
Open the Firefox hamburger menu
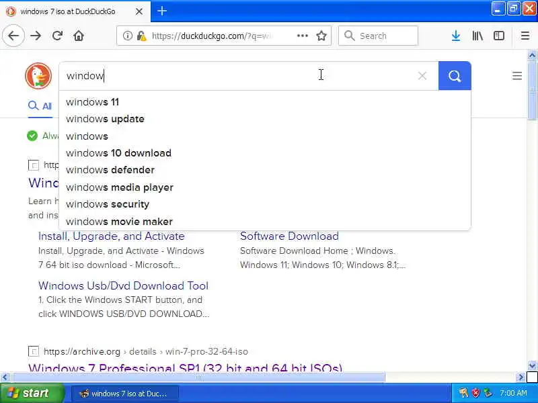(x=525, y=36)
